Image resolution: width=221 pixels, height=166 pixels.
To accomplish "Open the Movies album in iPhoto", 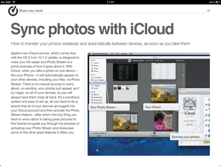I will coord(95,95).
